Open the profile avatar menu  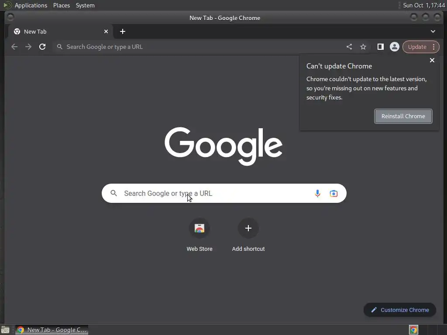pos(394,47)
